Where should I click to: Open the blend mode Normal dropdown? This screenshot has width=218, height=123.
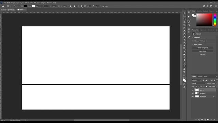click(199, 83)
